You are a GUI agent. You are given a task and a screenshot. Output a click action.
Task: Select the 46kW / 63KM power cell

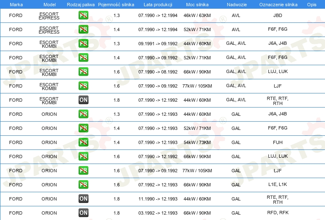[197, 15]
